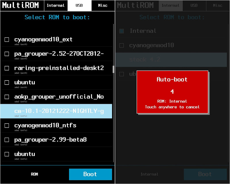The image size is (230, 184).
Task: Click the countdown number 4 in the Auto-boot dialog
Action: pyautogui.click(x=172, y=92)
